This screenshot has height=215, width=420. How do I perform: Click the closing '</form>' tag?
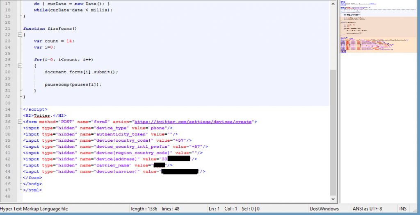click(32, 178)
